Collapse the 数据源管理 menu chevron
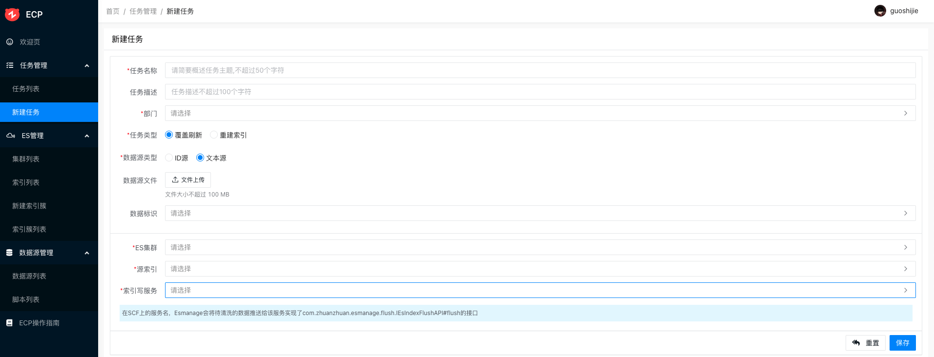This screenshot has width=934, height=357. [87, 253]
